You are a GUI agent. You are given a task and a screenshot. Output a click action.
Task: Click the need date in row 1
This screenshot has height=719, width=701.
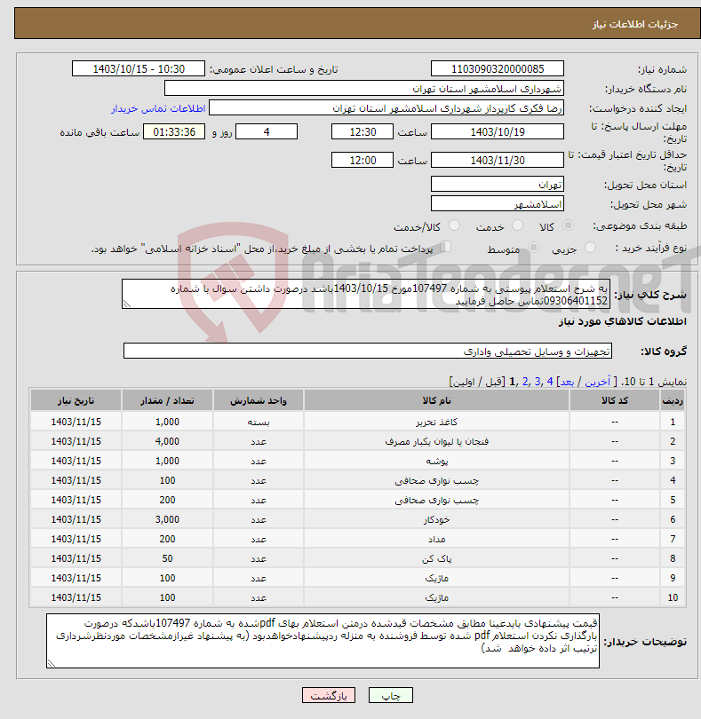[x=76, y=422]
